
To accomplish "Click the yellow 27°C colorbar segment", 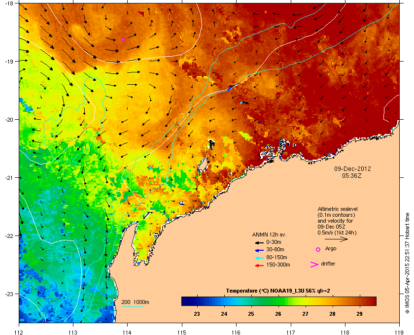I will pos(305,301).
